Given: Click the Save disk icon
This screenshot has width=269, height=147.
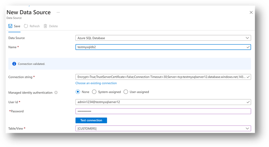Looking at the screenshot, I should tap(10, 26).
